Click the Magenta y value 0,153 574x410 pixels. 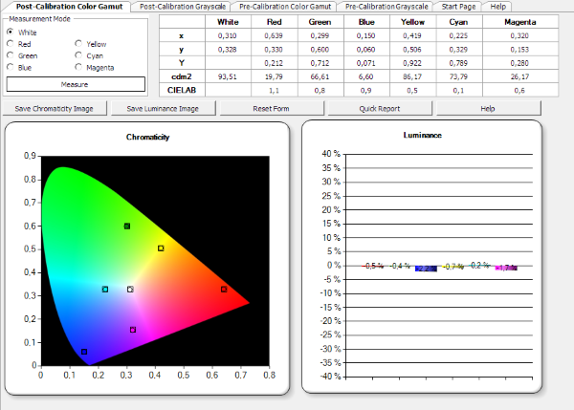tap(519, 50)
